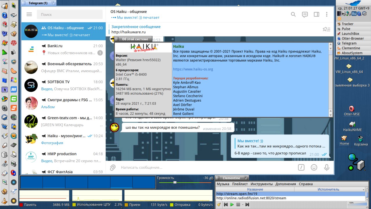The image size is (371, 209).
Task: Open the Военный обозреватель channel
Action: tap(63, 67)
